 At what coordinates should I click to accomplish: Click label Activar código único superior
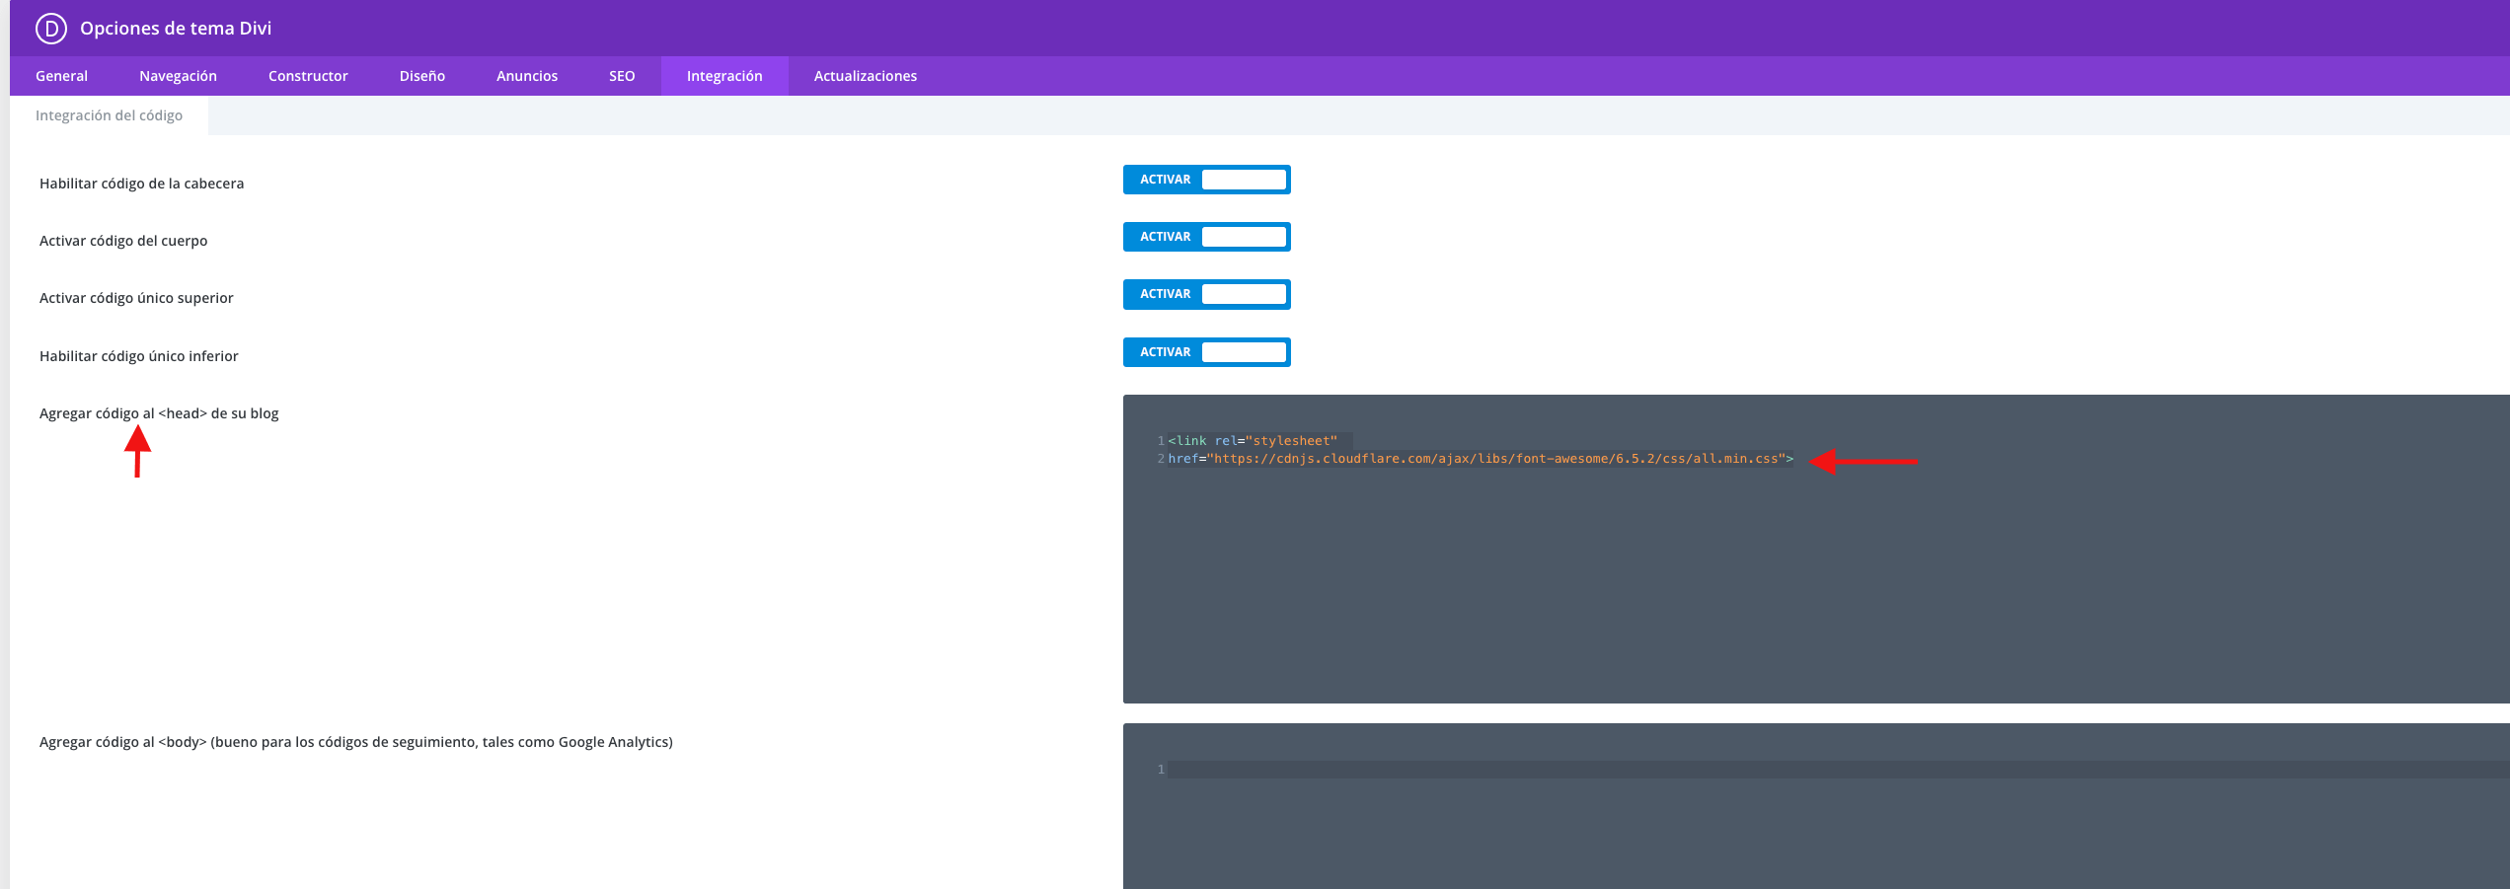coord(136,298)
